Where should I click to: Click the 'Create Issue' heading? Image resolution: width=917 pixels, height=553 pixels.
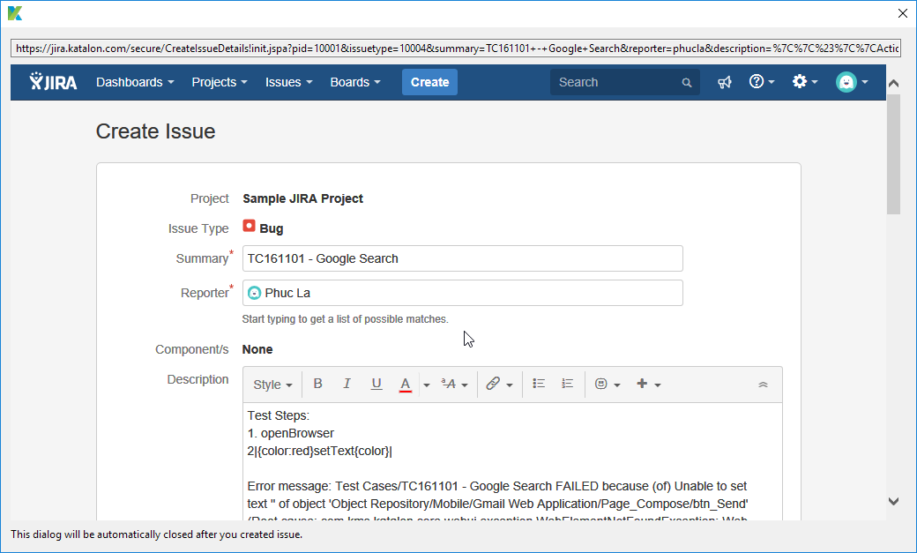(x=155, y=131)
